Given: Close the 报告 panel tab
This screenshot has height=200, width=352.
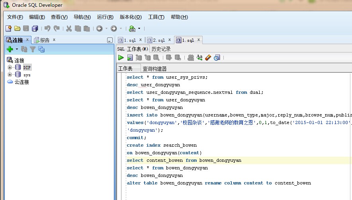Looking at the screenshot, I should (54, 40).
